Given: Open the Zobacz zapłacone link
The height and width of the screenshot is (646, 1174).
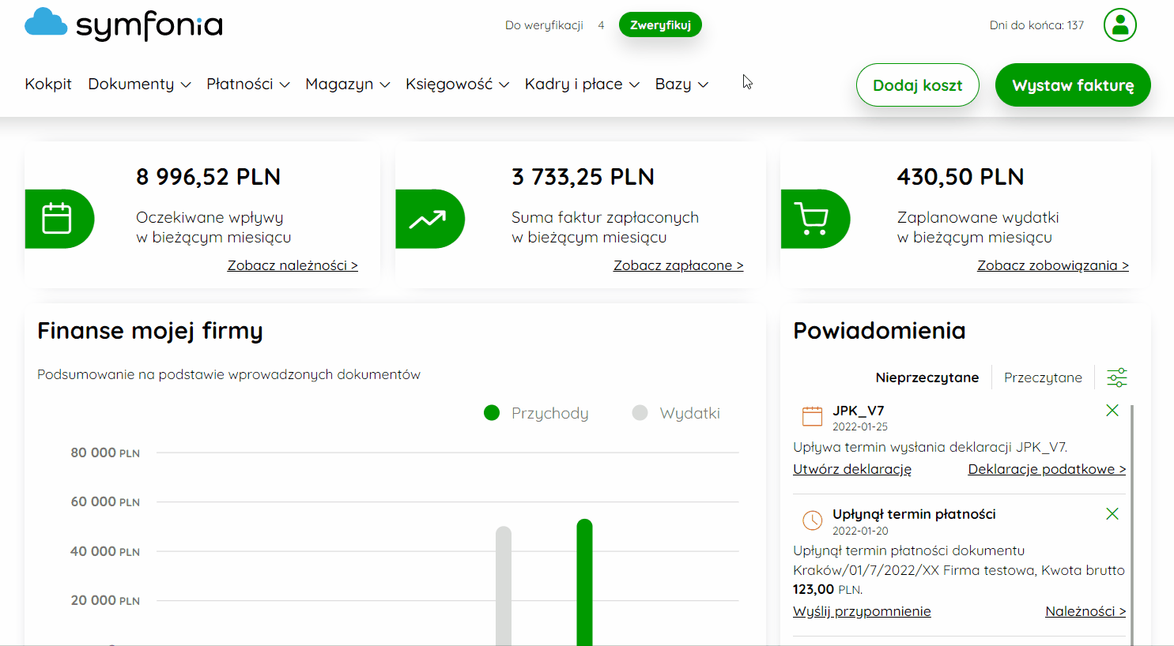Looking at the screenshot, I should [x=678, y=265].
